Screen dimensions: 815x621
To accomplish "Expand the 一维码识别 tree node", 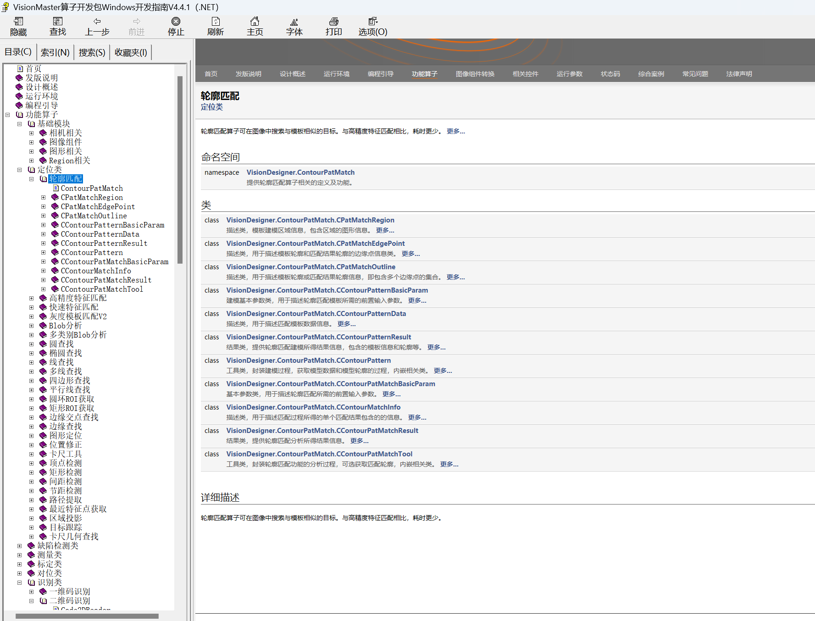I will click(x=31, y=592).
